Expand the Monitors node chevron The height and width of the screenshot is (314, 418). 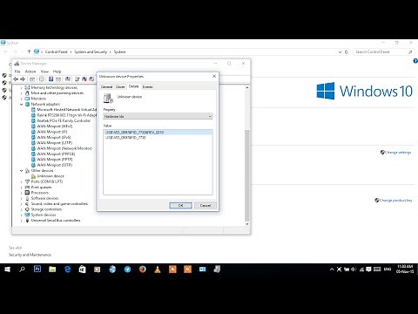click(21, 99)
